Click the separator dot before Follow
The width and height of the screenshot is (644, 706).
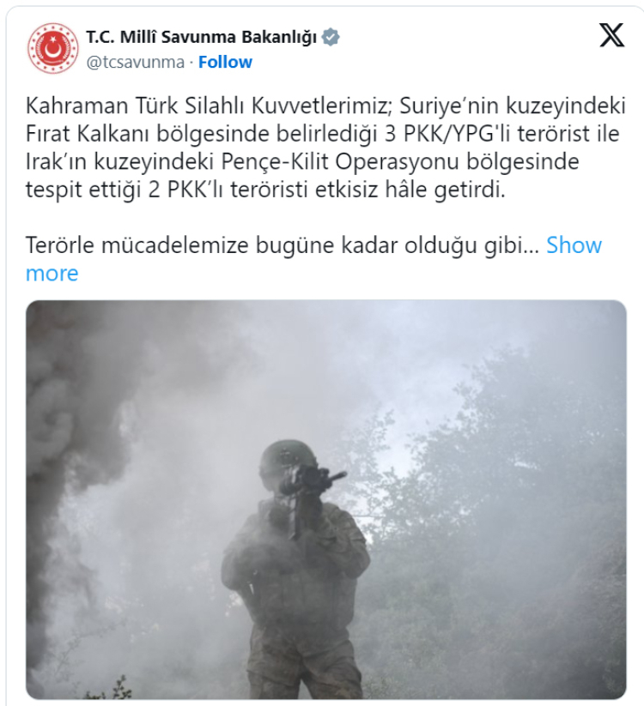(191, 62)
